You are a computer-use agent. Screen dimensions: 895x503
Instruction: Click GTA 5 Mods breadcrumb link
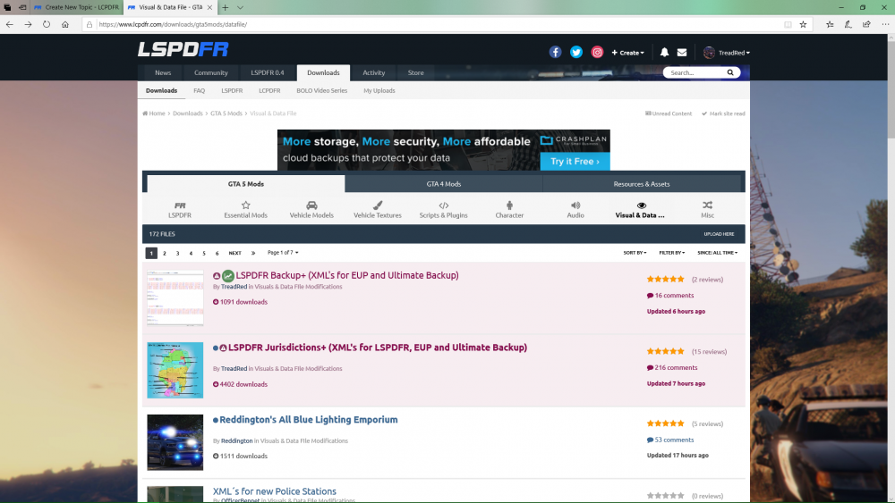pyautogui.click(x=226, y=113)
